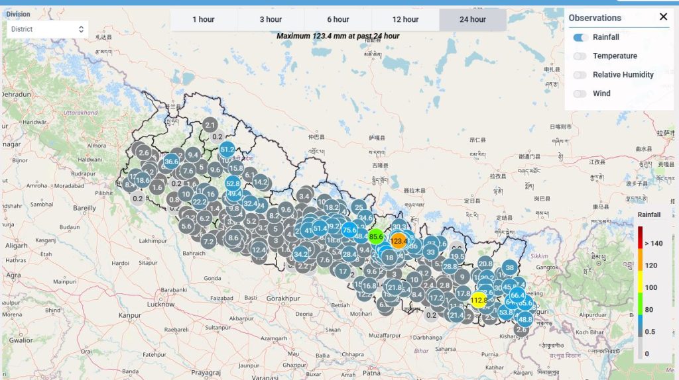The image size is (679, 380).
Task: Click the gray 7.2 rainfall marker
Action: [x=208, y=241]
